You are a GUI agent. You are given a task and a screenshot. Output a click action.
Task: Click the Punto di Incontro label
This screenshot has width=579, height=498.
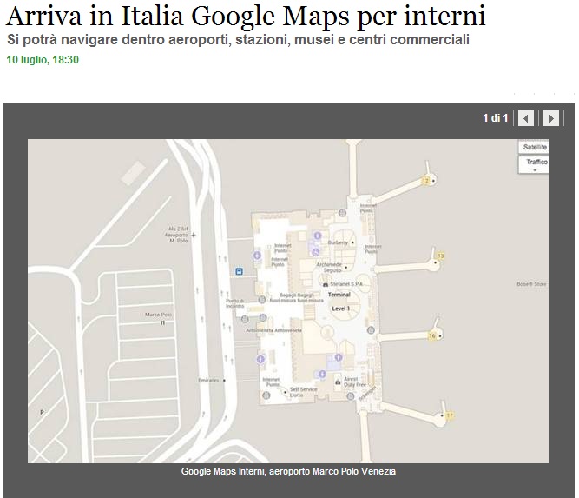pos(235,303)
